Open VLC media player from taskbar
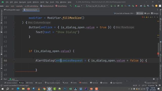The height and width of the screenshot is (91, 162). pyautogui.click(x=39, y=89)
